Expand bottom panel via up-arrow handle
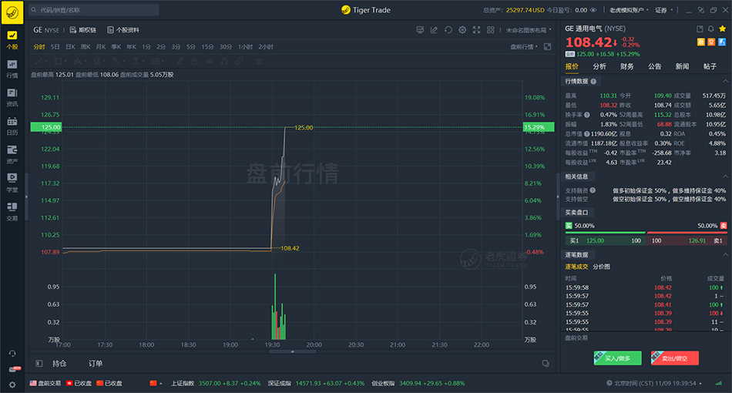 click(292, 351)
